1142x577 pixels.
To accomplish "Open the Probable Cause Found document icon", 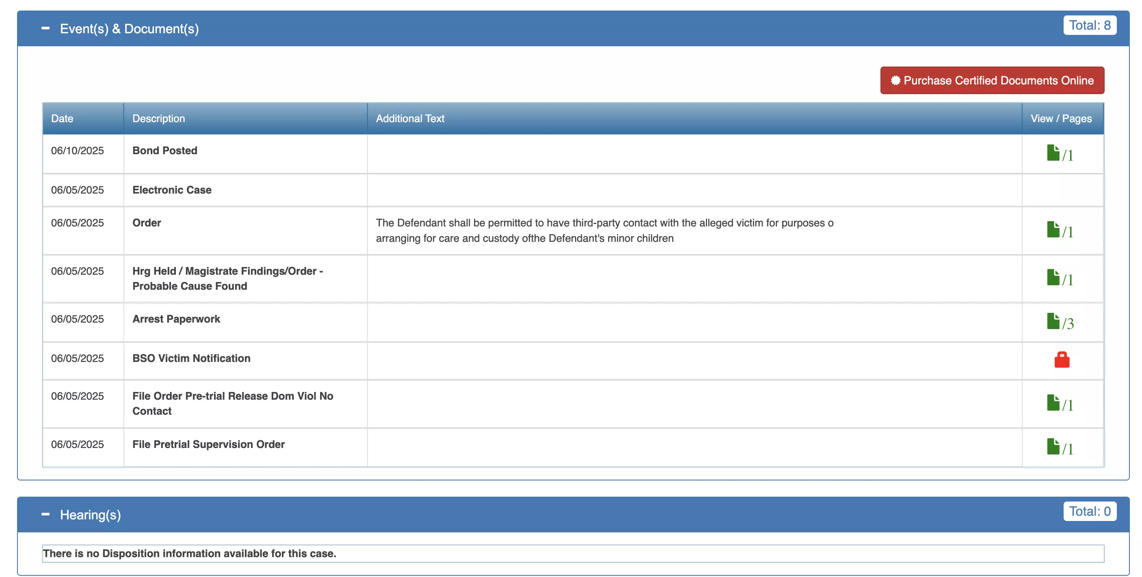I will pos(1053,278).
